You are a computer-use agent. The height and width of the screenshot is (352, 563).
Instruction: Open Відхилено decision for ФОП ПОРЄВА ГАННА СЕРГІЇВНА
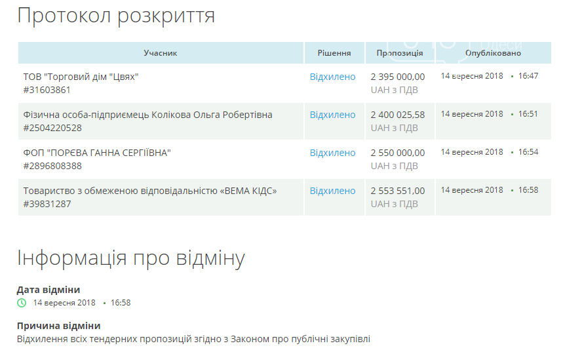click(x=332, y=153)
